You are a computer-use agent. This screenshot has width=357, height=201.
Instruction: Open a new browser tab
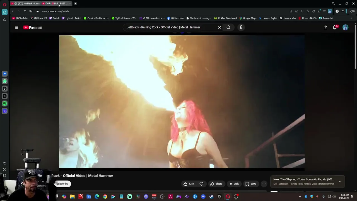tap(75, 3)
